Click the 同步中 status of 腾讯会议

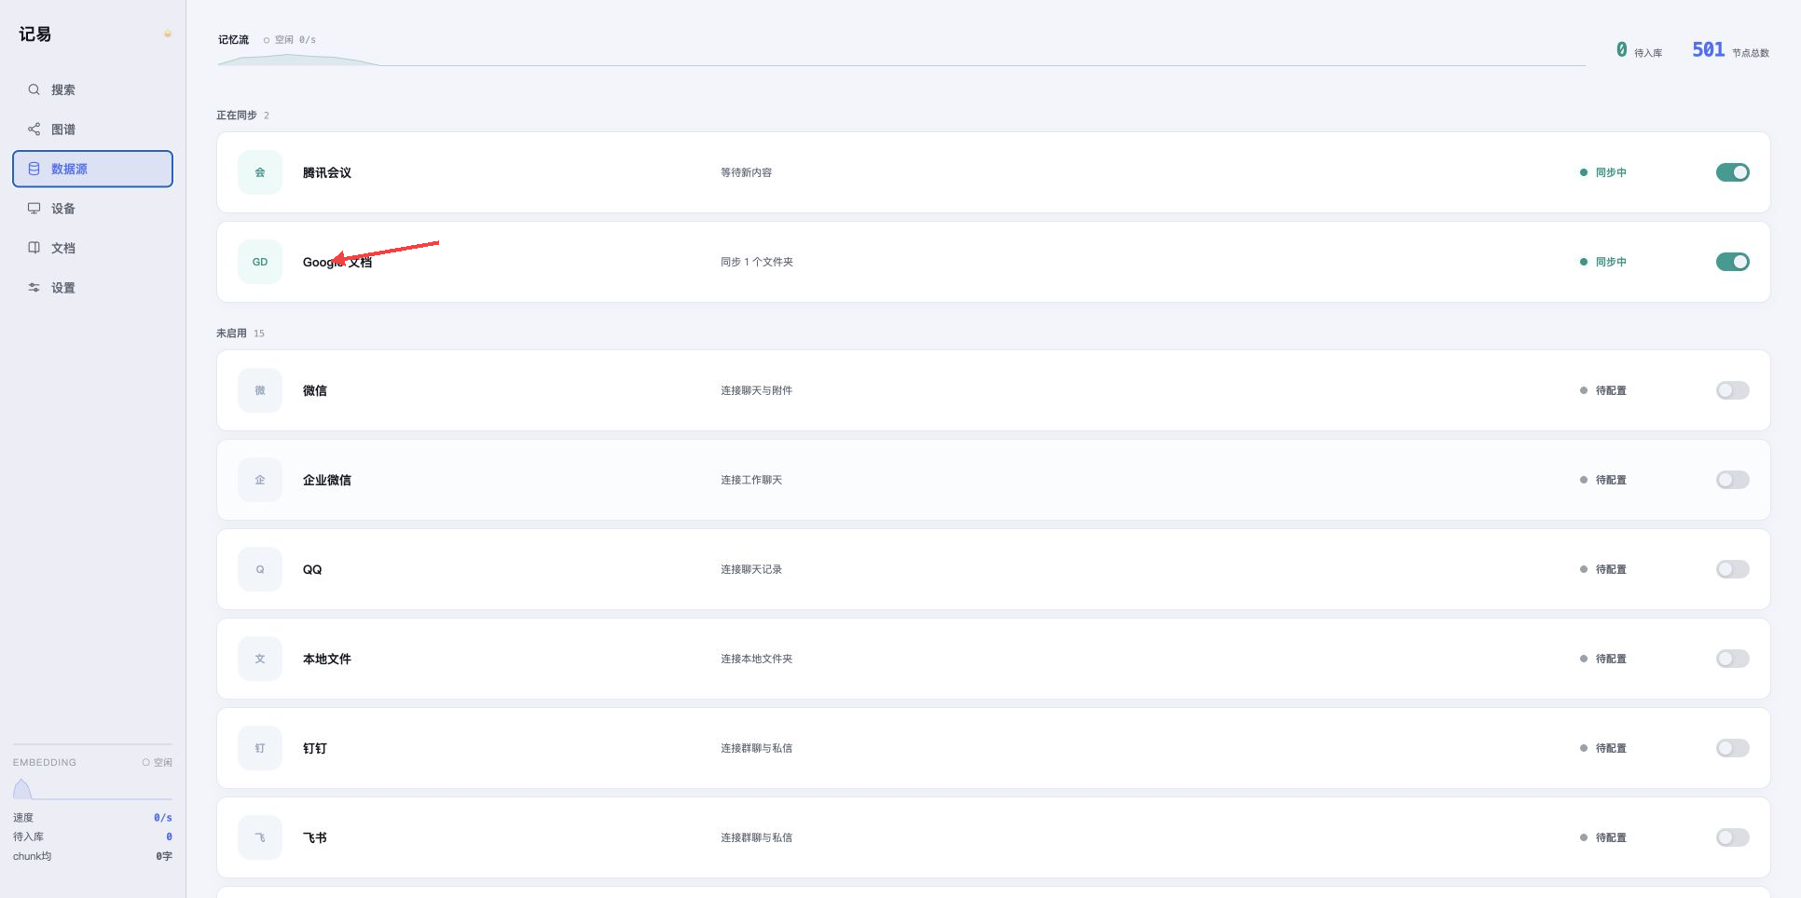coord(1603,172)
